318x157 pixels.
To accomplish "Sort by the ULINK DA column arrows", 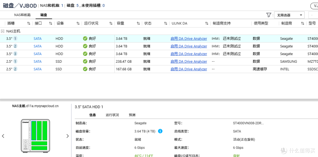I will tap(207, 23).
